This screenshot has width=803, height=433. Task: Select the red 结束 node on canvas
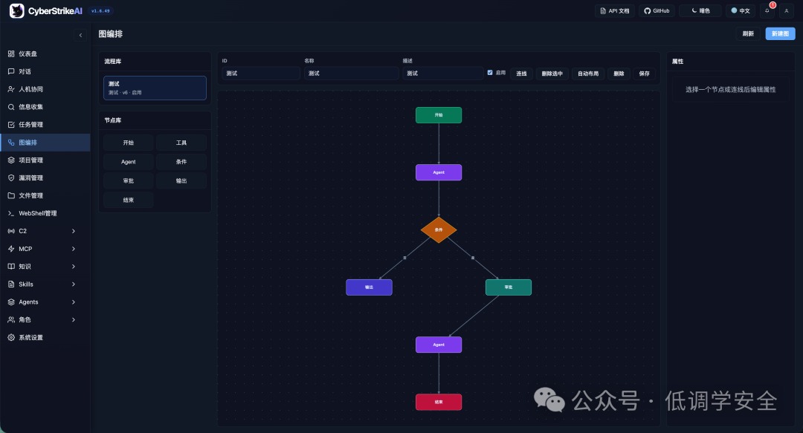(439, 402)
